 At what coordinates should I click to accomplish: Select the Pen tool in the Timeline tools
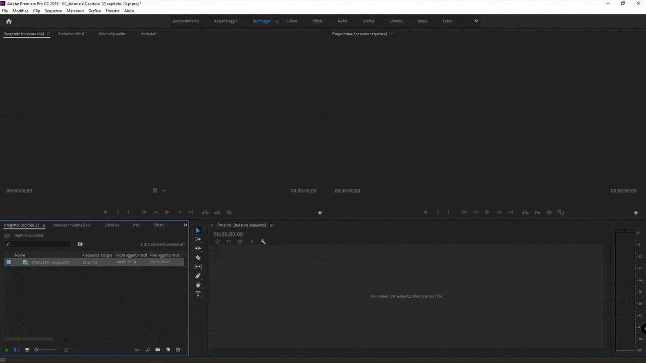[x=198, y=276]
